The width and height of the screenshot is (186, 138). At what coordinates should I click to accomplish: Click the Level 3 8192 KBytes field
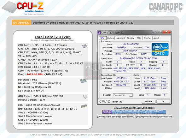(150, 88)
